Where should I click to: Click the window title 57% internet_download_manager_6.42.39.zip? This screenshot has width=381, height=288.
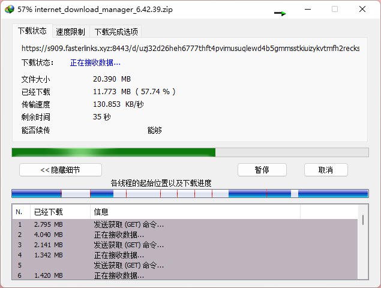coord(95,10)
